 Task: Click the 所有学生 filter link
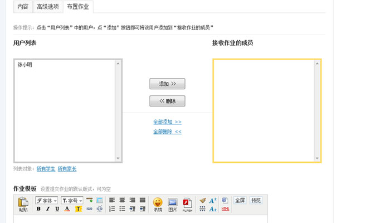(x=46, y=169)
